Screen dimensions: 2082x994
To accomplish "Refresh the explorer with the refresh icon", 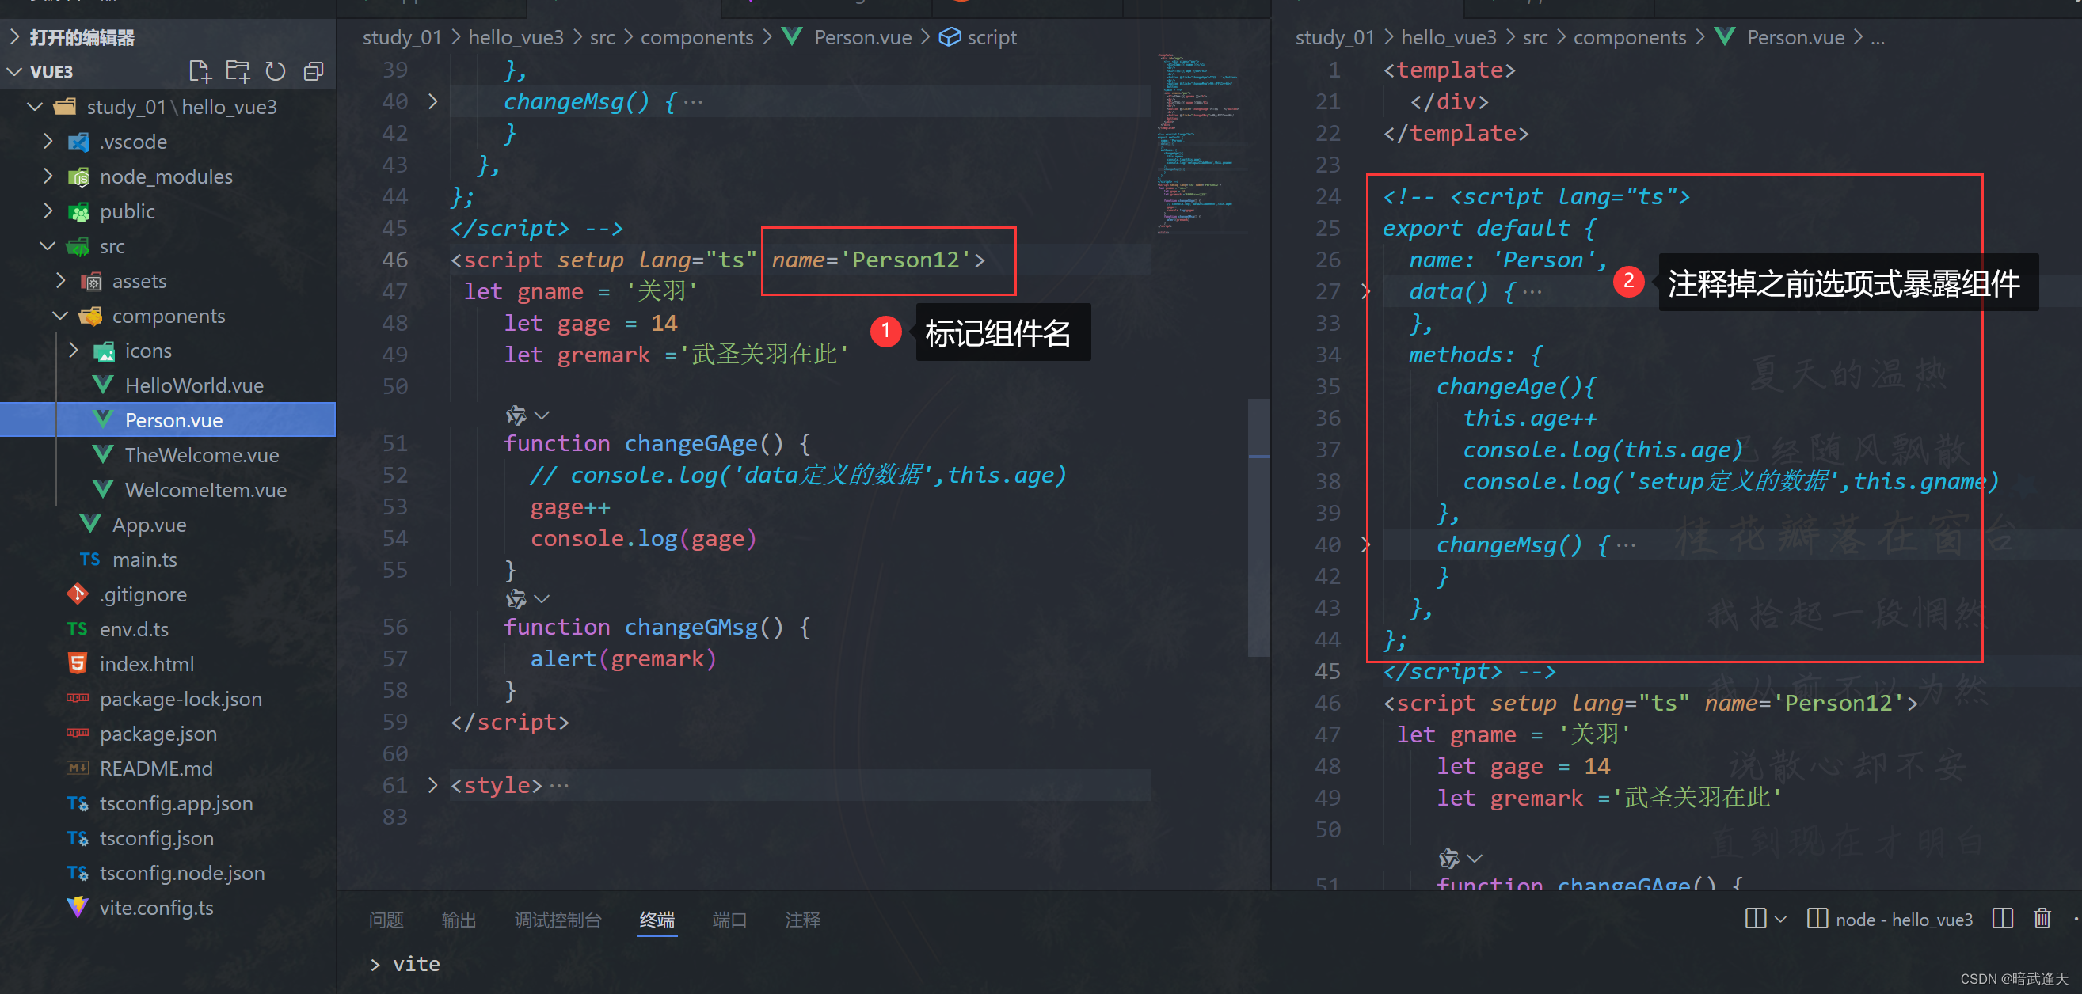I will 276,71.
